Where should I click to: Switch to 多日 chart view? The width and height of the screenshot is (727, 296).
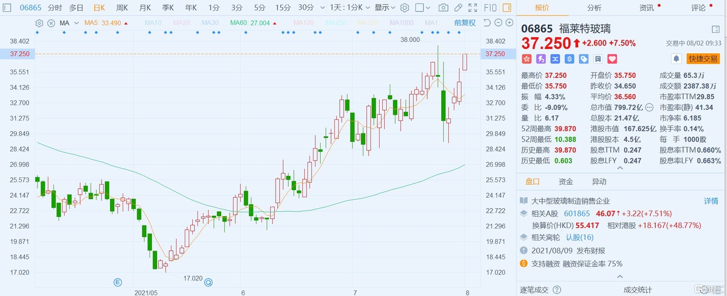(x=76, y=8)
